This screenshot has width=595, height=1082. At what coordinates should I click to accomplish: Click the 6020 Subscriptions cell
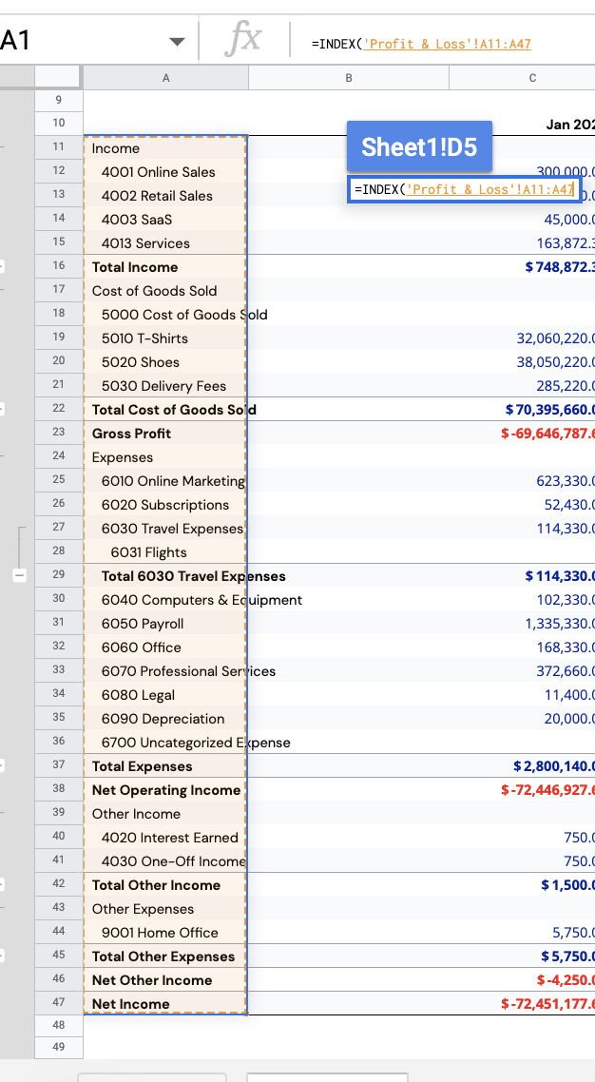click(x=165, y=505)
